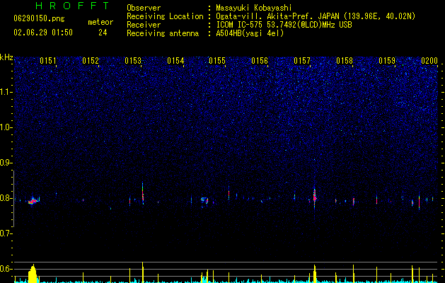445x283 pixels.
Task: Click the 0.6 kHz frequency label
Action: [x=6, y=269]
